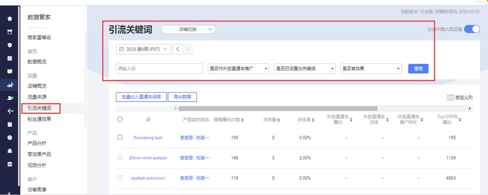
Task: Click 查查看 in eyelash extension row
Action: tap(186, 178)
